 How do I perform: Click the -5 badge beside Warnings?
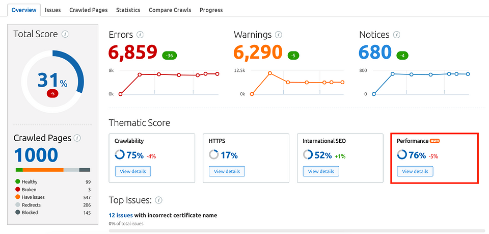(x=293, y=56)
